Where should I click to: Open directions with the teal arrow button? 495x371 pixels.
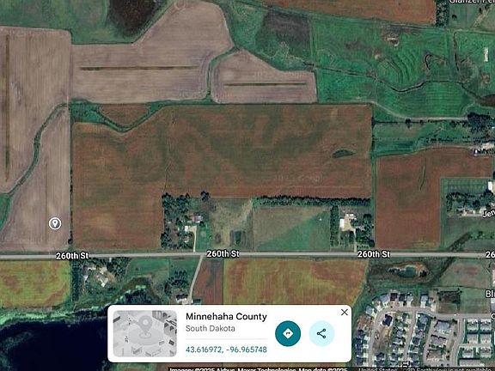[x=288, y=333]
